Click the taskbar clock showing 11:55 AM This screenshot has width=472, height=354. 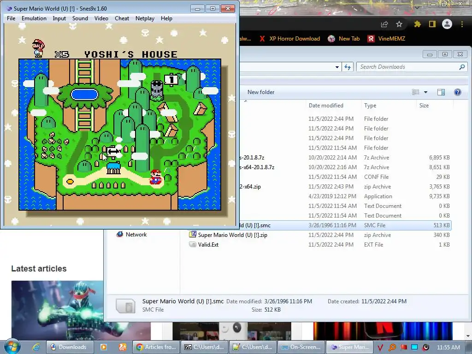pyautogui.click(x=448, y=348)
